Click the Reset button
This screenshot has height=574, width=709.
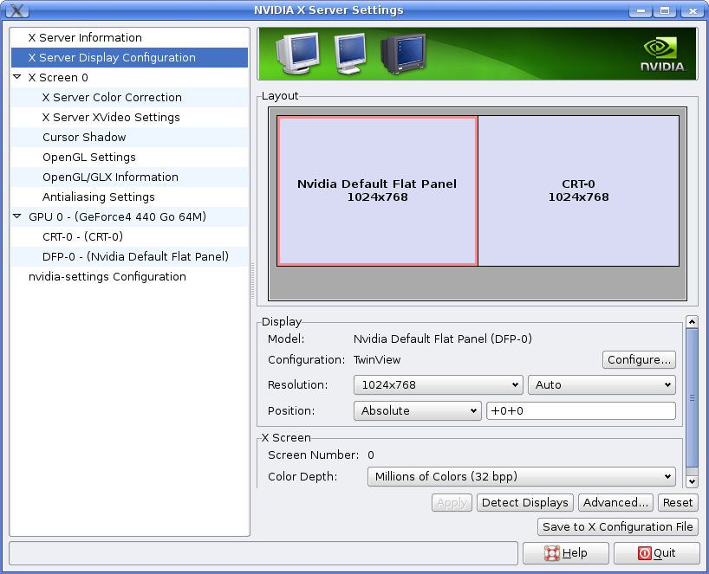677,502
